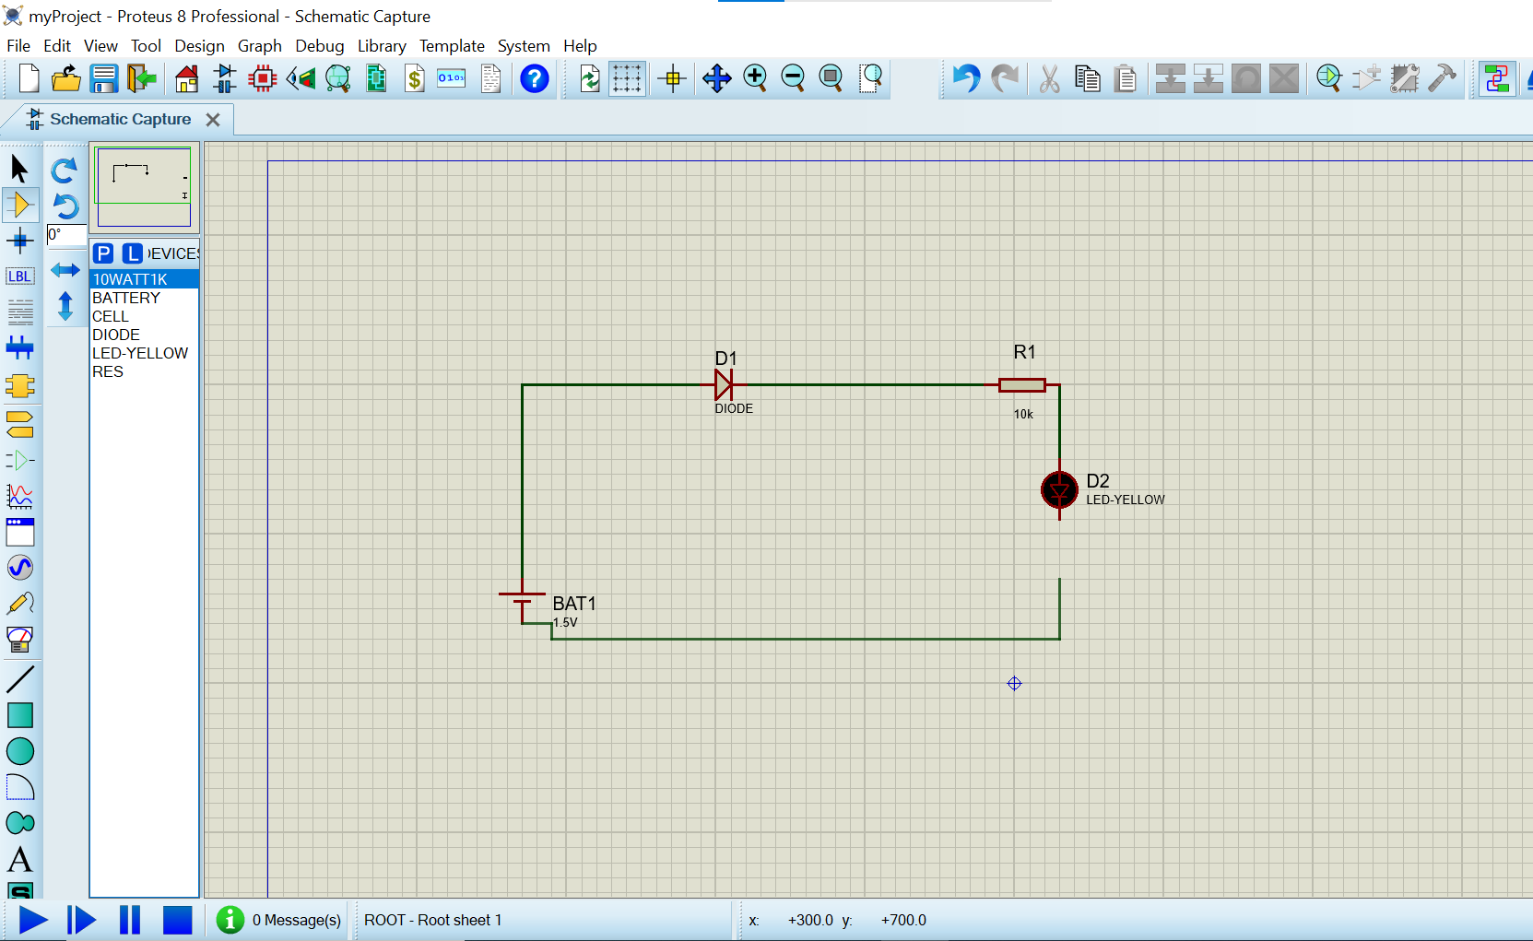Screen dimensions: 1533x941
Task: Pause the simulation
Action: (x=130, y=920)
